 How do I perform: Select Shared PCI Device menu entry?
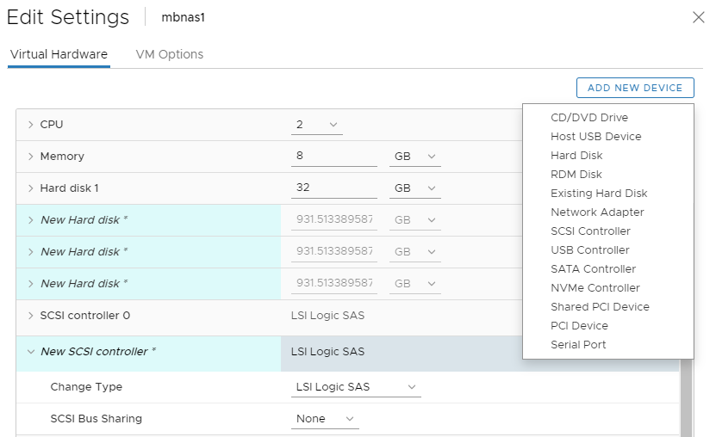600,307
